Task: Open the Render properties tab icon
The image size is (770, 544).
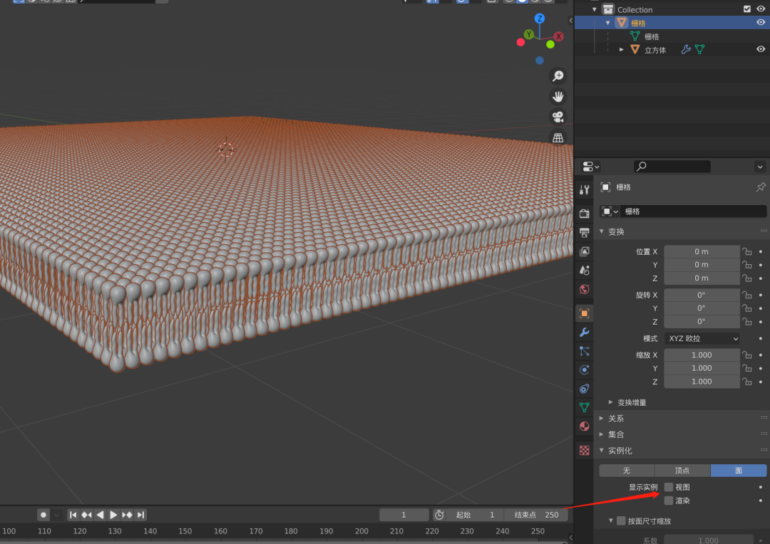Action: pos(585,214)
